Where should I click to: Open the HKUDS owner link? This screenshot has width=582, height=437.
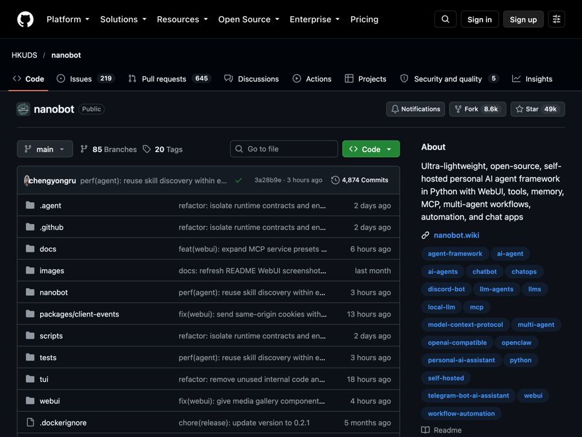tap(25, 55)
